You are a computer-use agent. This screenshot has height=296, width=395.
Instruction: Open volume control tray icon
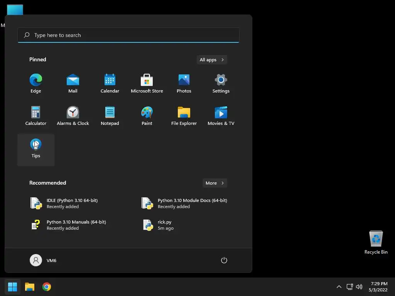[x=359, y=287]
